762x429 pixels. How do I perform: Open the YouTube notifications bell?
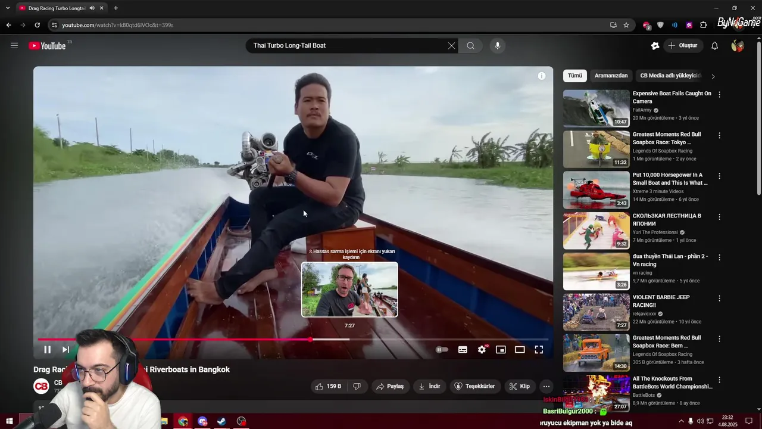715,45
